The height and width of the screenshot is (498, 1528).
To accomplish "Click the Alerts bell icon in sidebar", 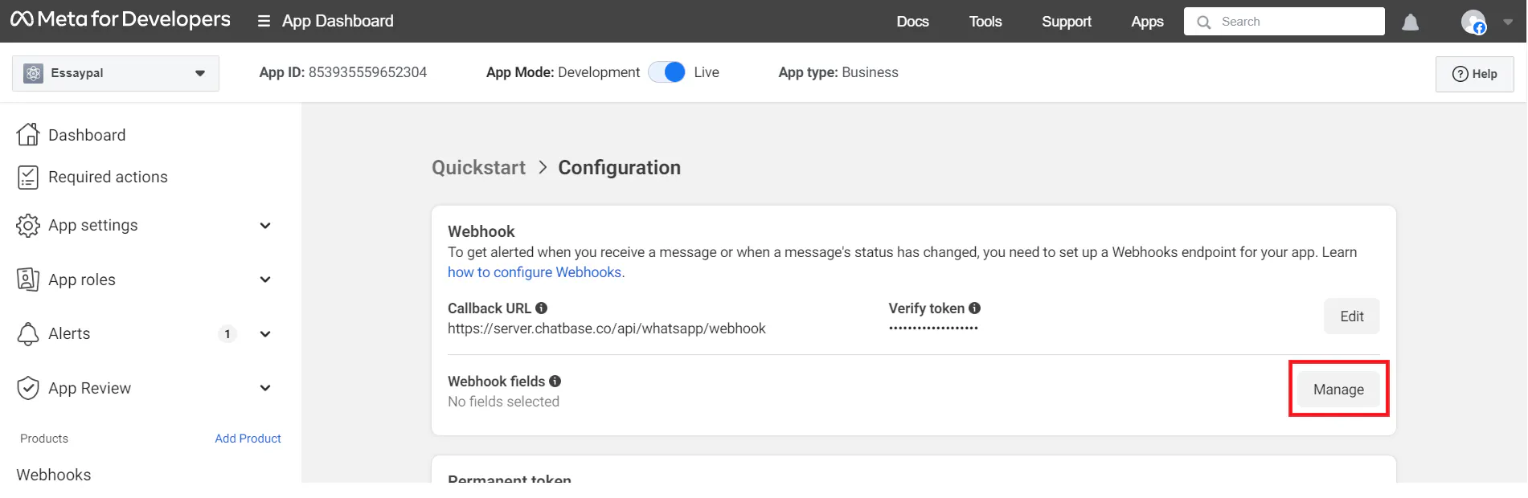I will coord(28,334).
